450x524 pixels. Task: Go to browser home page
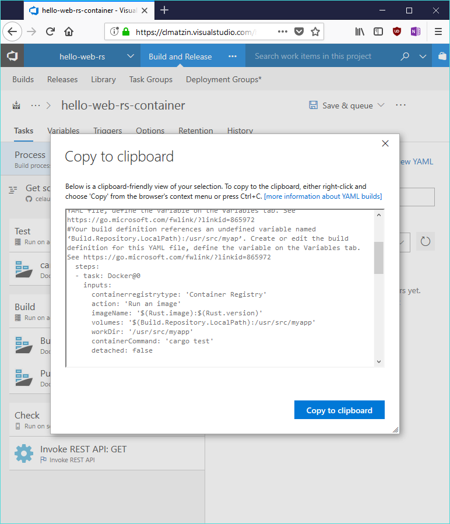69,31
